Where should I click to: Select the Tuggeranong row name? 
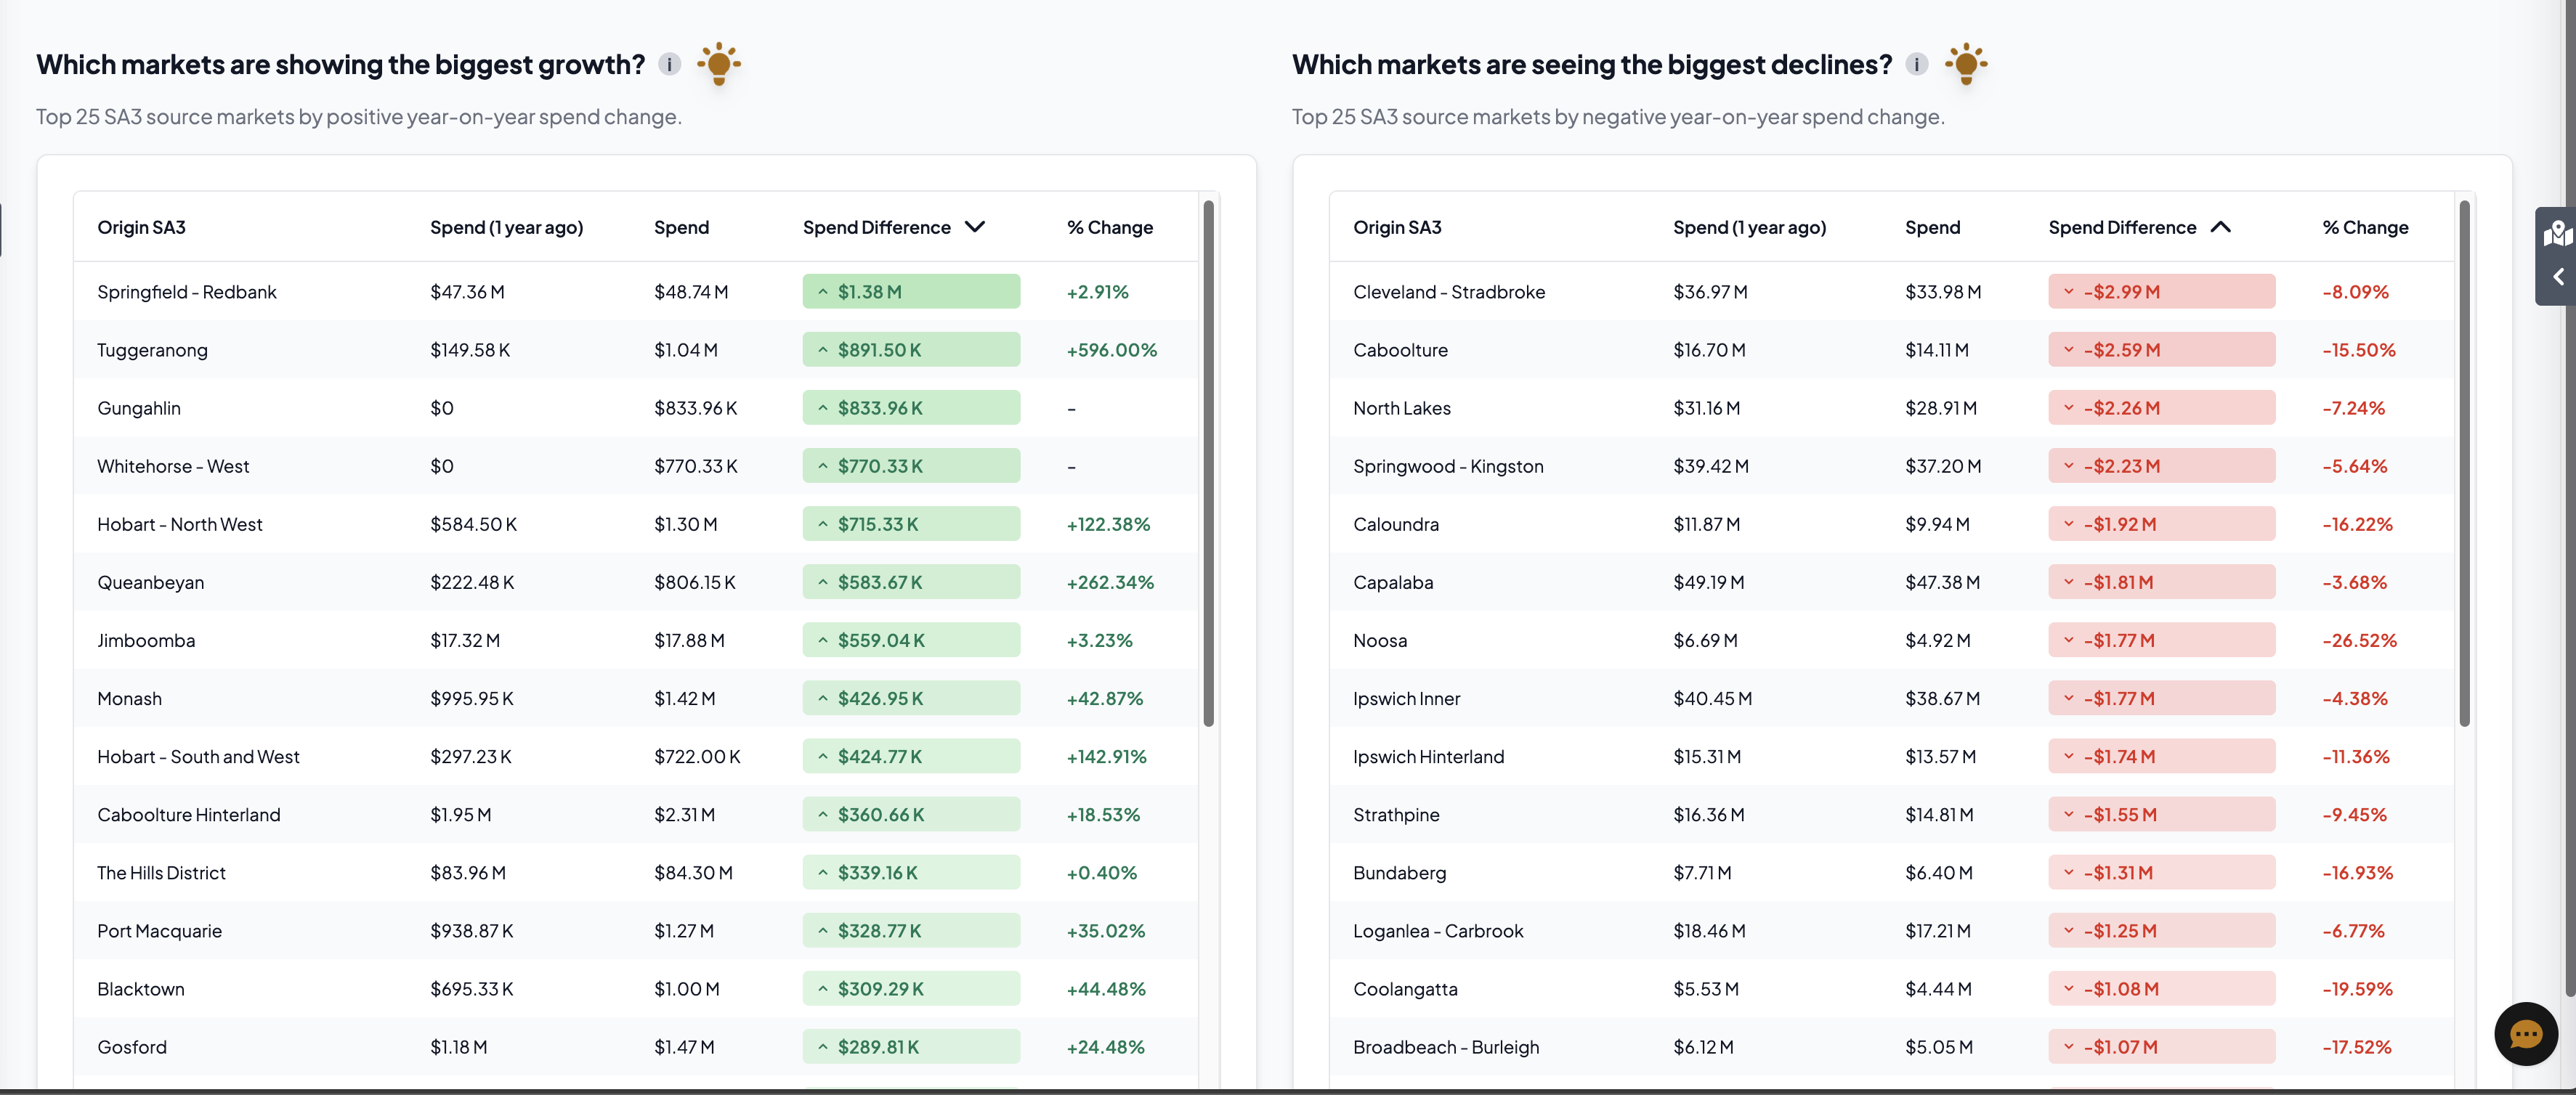[x=152, y=350]
